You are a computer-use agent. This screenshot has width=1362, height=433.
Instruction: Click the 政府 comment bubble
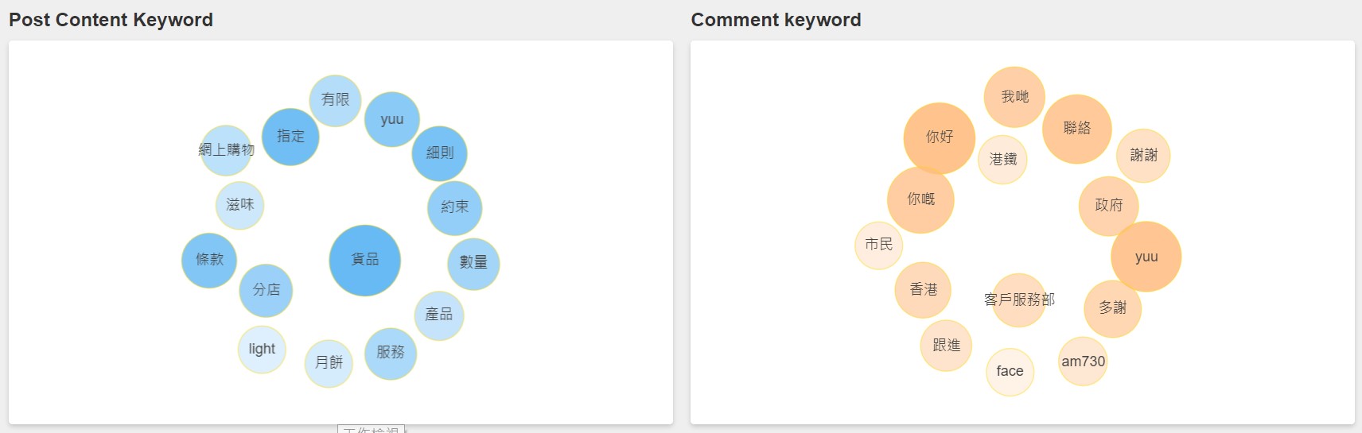click(1108, 207)
